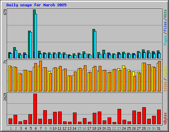Viewport: 169px width, 132px height.
Task: Click the cyan "Pages" legend label
Action: coord(165,40)
